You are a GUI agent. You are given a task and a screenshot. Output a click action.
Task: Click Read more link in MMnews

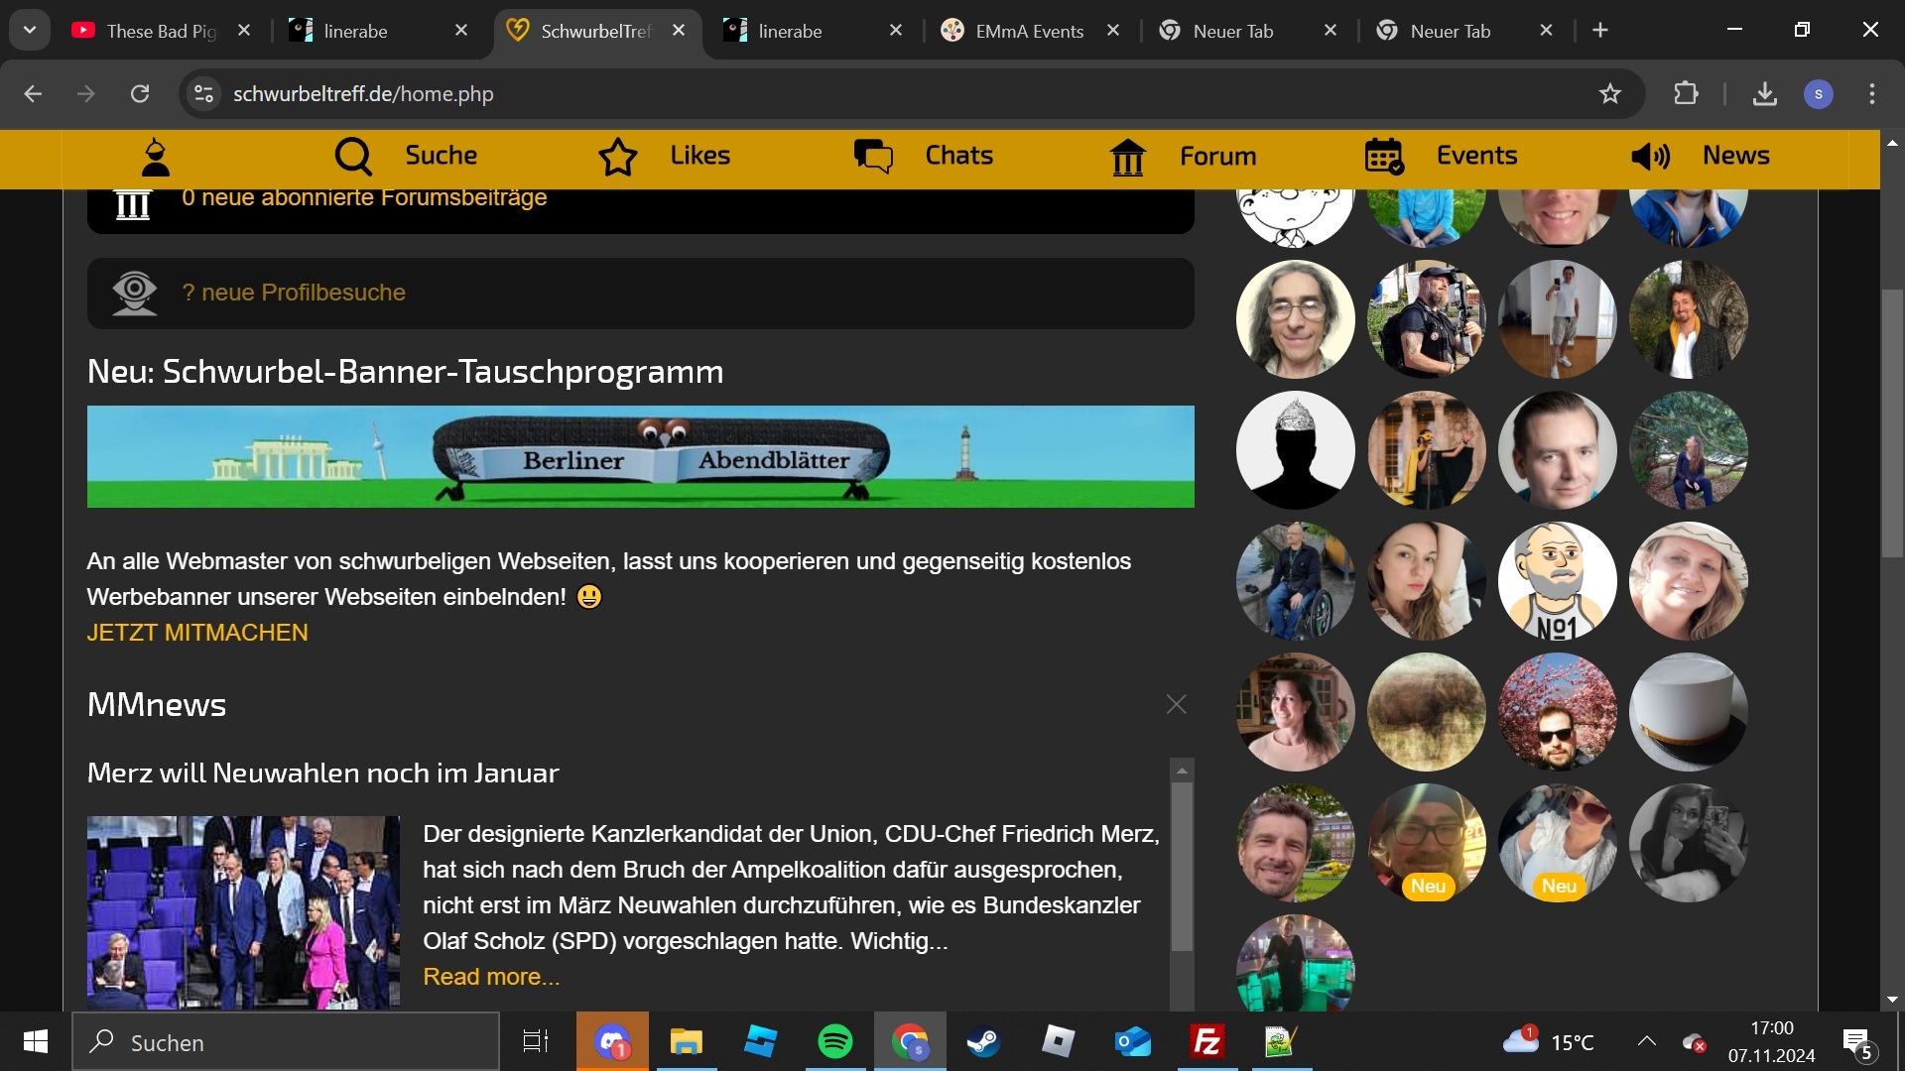491,977
